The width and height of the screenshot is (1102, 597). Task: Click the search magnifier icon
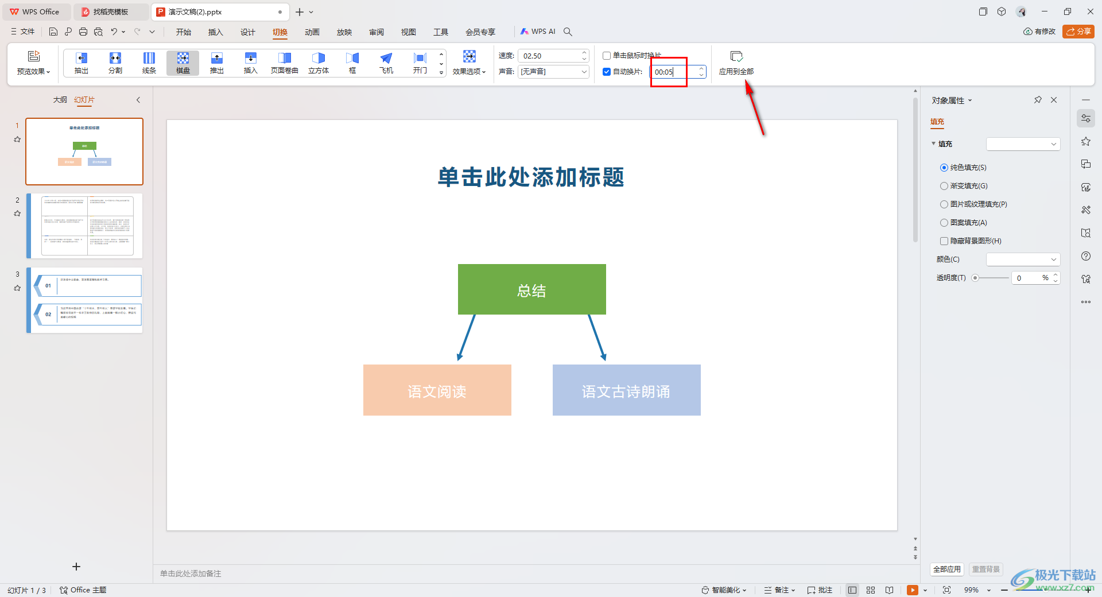(568, 32)
